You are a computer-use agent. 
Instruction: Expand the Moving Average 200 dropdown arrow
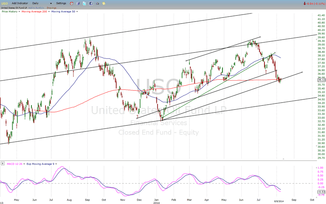(49, 12)
